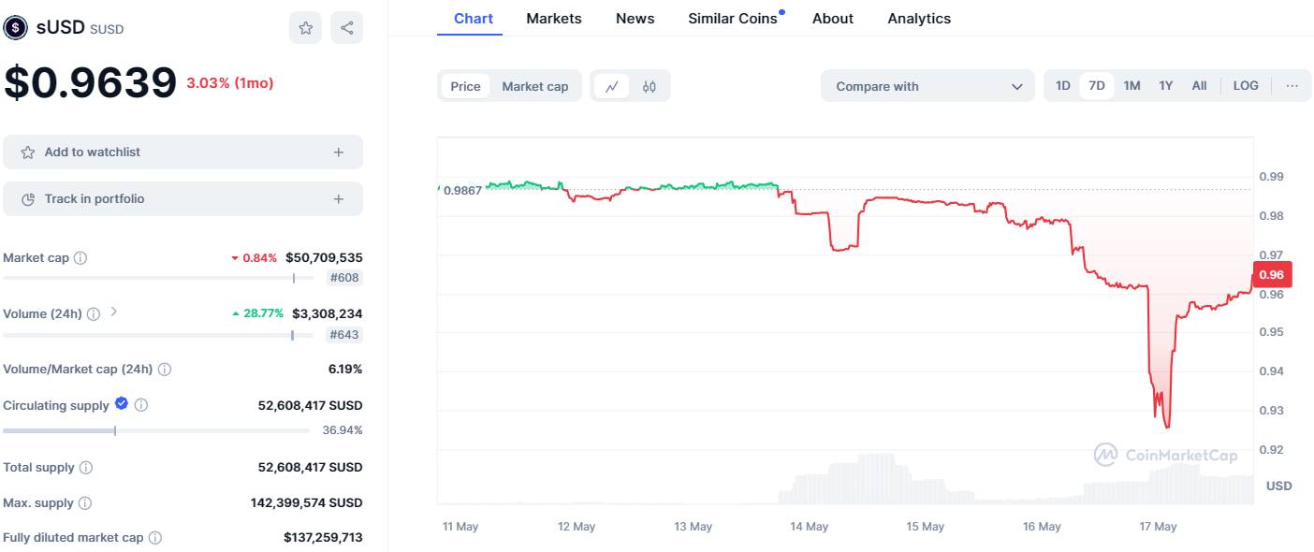
Task: Set chart range to 7D
Action: pyautogui.click(x=1097, y=85)
